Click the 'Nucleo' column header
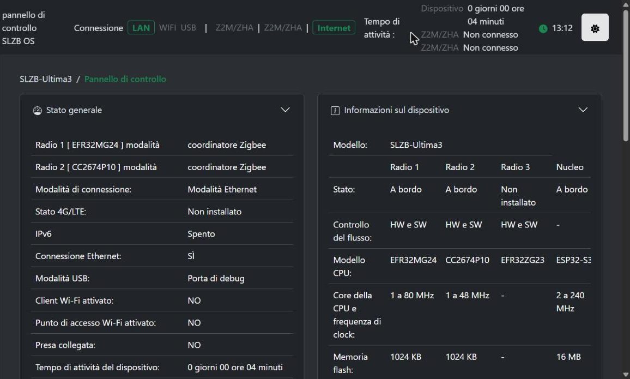The width and height of the screenshot is (630, 379). pyautogui.click(x=570, y=167)
